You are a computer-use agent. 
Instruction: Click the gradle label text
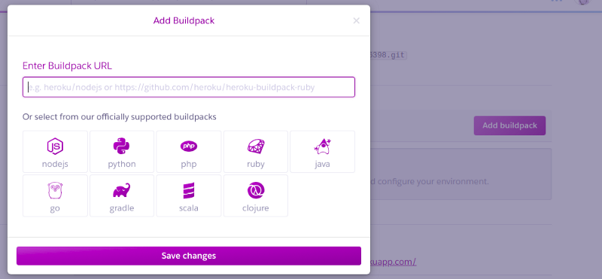122,208
